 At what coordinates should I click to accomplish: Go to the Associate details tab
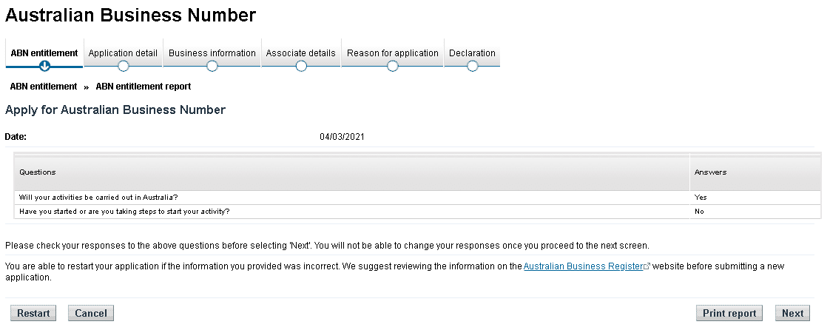point(300,53)
